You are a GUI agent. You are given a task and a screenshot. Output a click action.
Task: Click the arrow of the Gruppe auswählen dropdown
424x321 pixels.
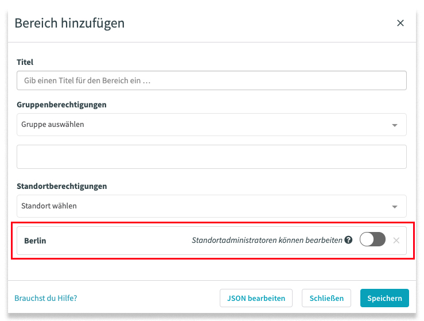click(x=394, y=125)
